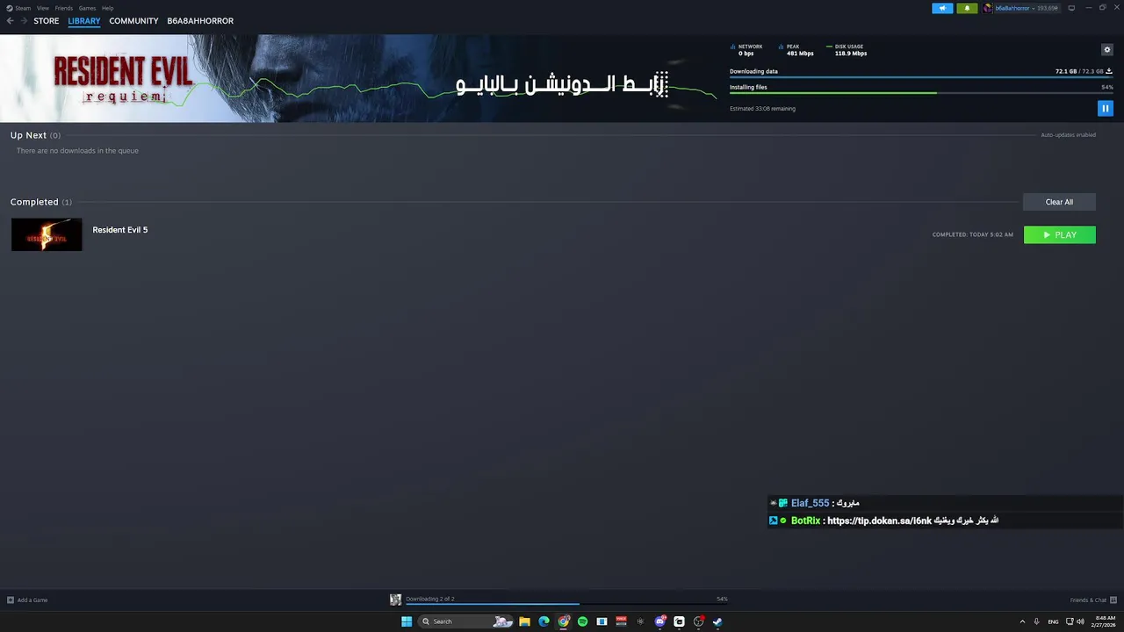
Task: Open File Explorer from taskbar
Action: tap(524, 621)
